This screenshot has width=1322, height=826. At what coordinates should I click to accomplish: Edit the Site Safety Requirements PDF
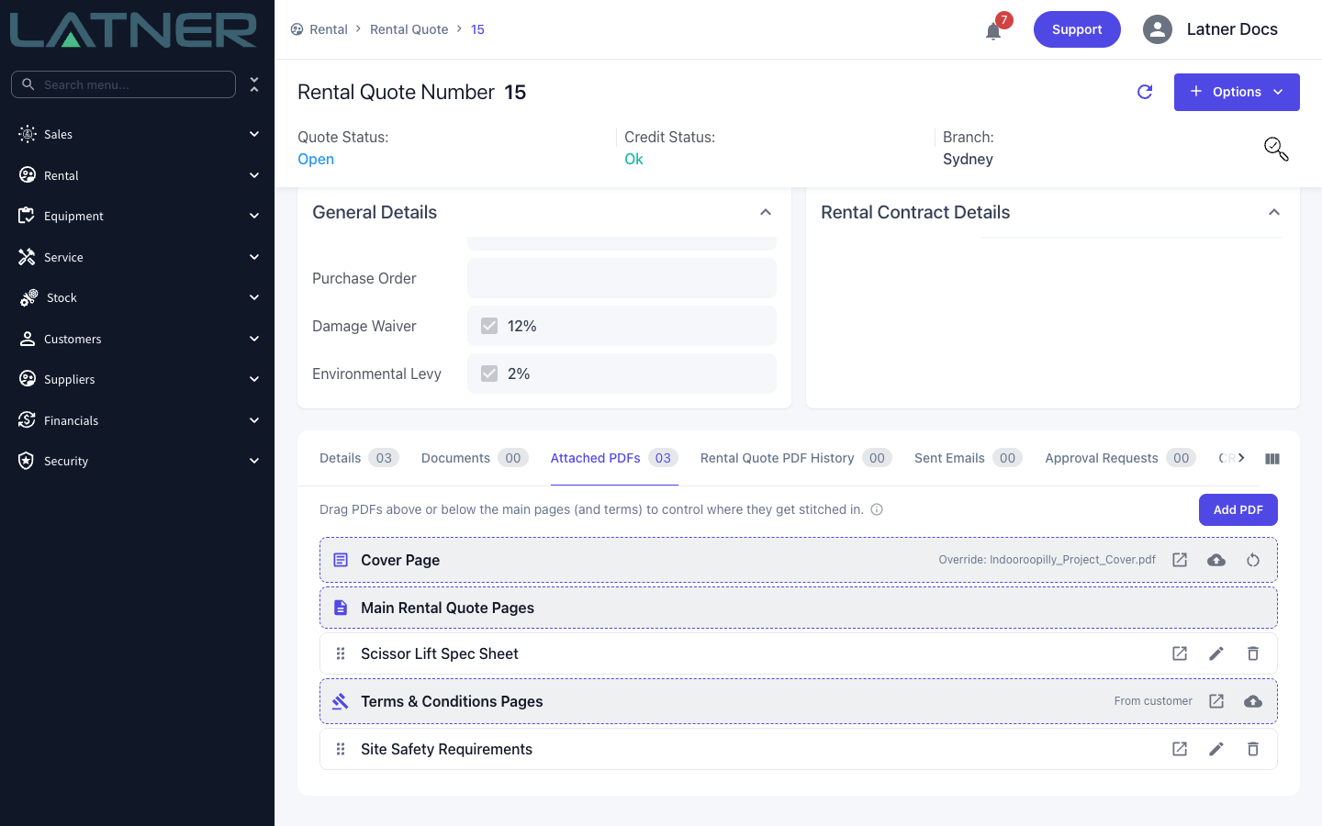point(1216,749)
